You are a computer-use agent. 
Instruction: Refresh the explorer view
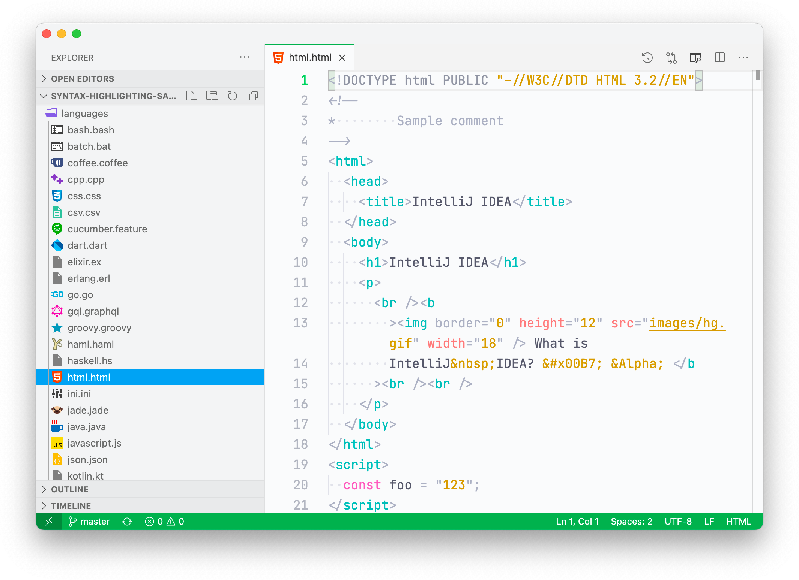click(x=233, y=96)
